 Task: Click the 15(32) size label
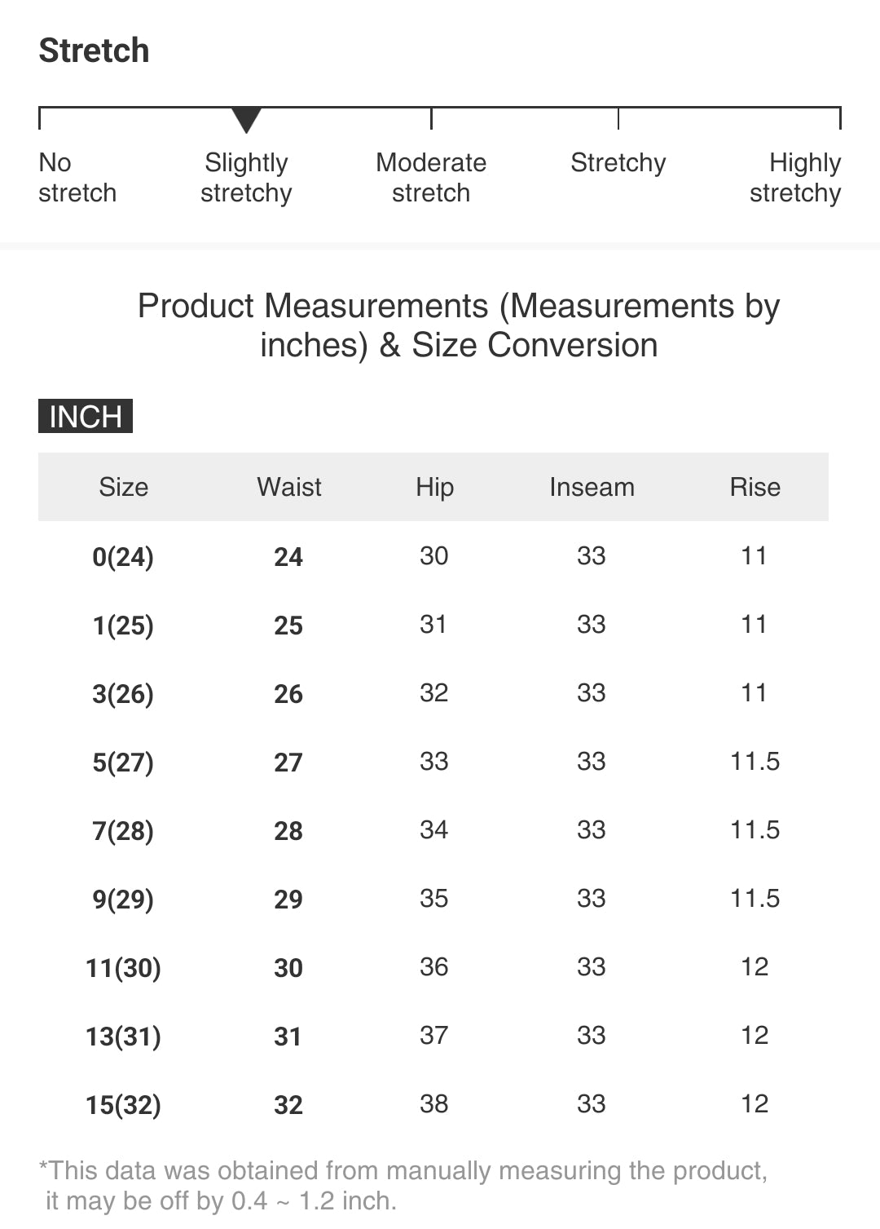click(123, 1105)
